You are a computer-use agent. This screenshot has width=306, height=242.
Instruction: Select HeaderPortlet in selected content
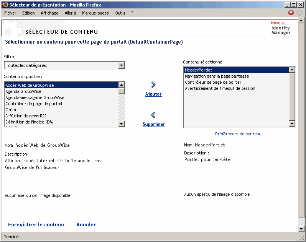(237, 70)
